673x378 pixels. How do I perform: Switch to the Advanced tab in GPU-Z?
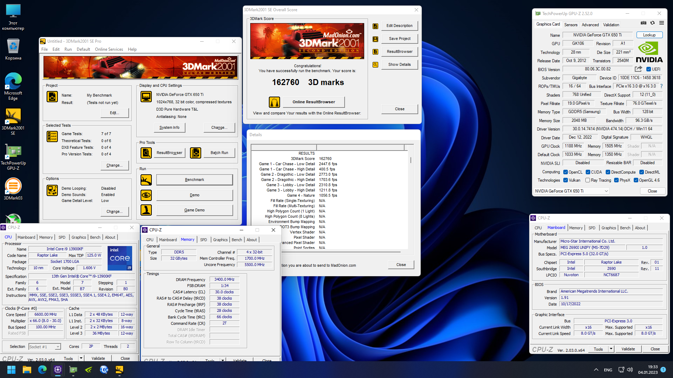click(590, 25)
